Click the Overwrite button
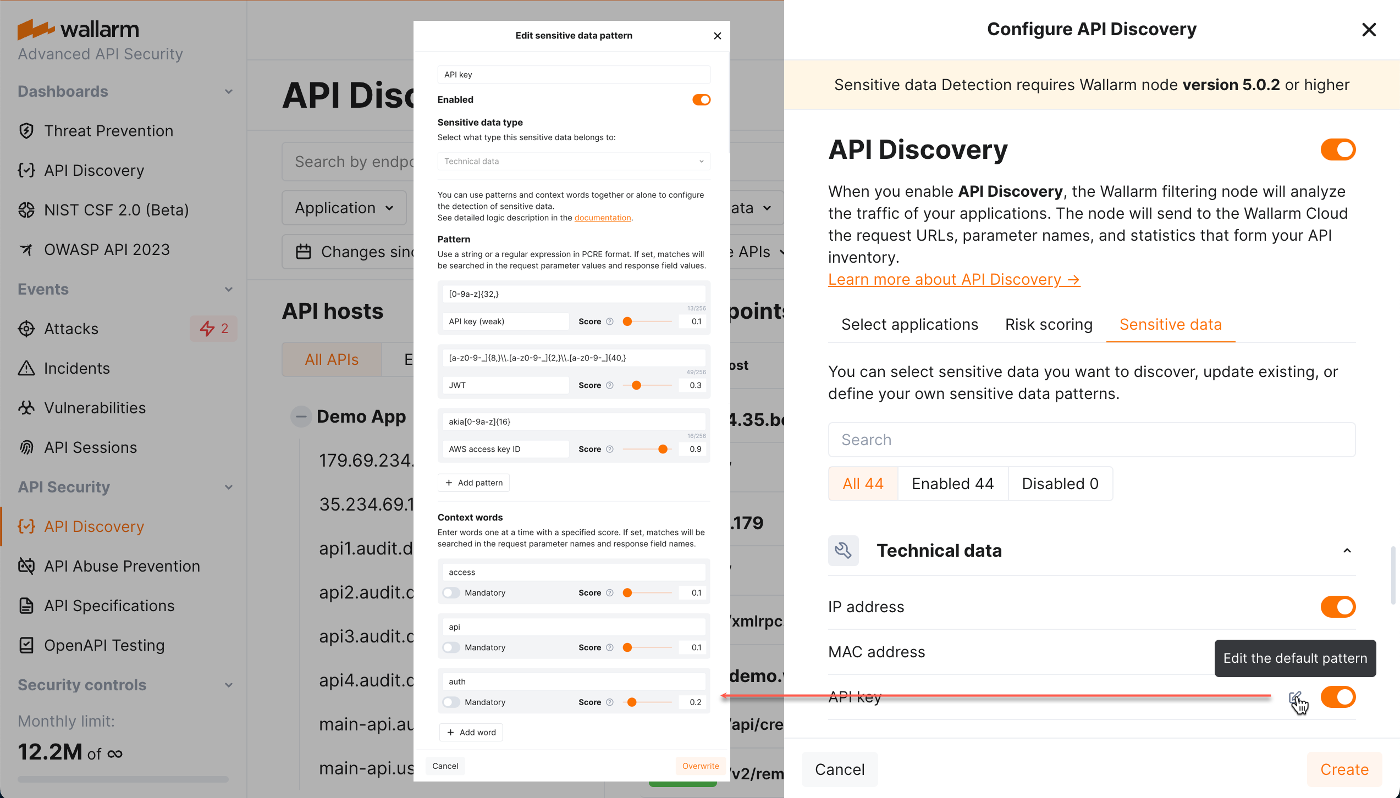 tap(701, 766)
